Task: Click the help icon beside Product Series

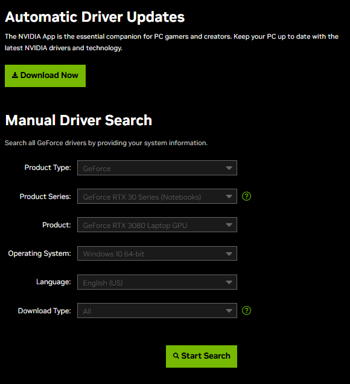Action: 246,196
